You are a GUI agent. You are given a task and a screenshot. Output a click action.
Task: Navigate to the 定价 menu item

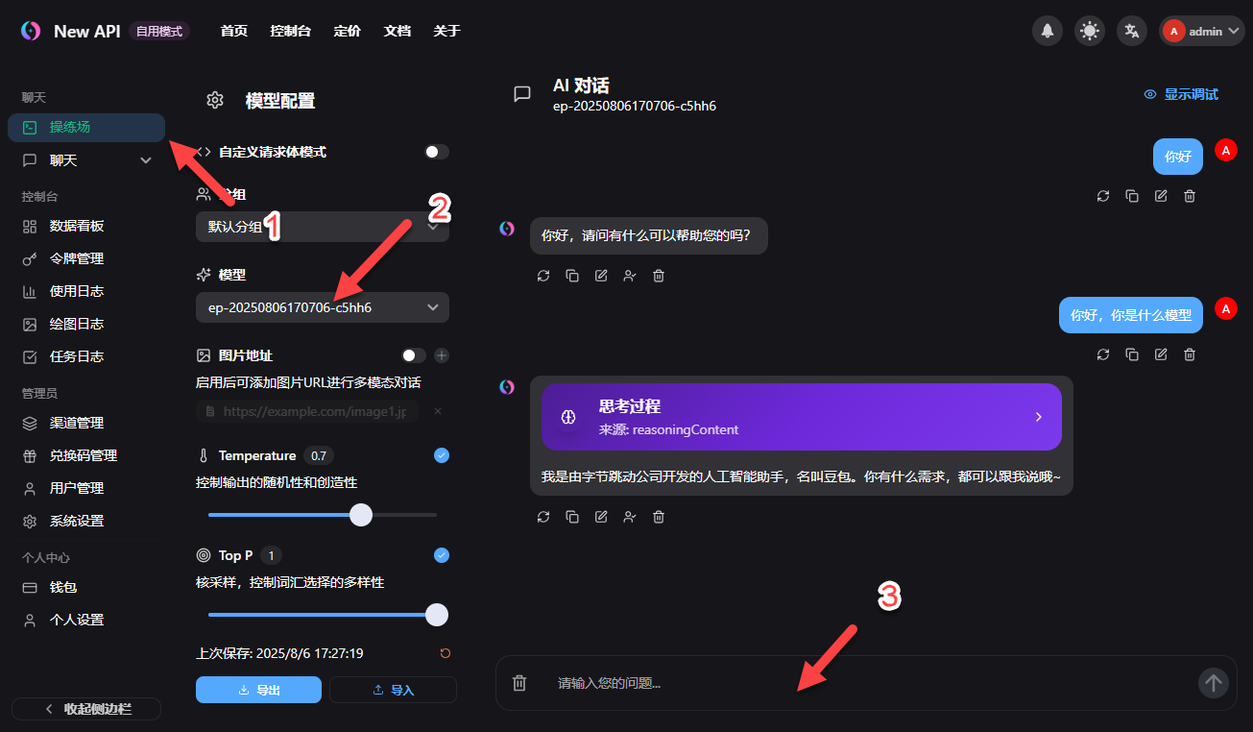[347, 30]
